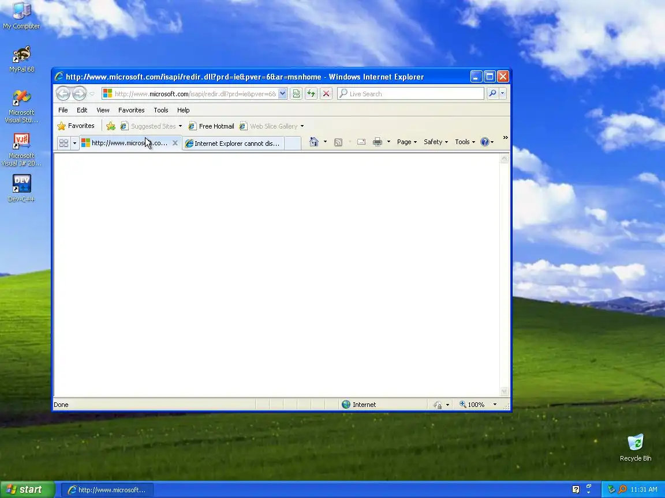Click the Forward navigation arrow

79,93
